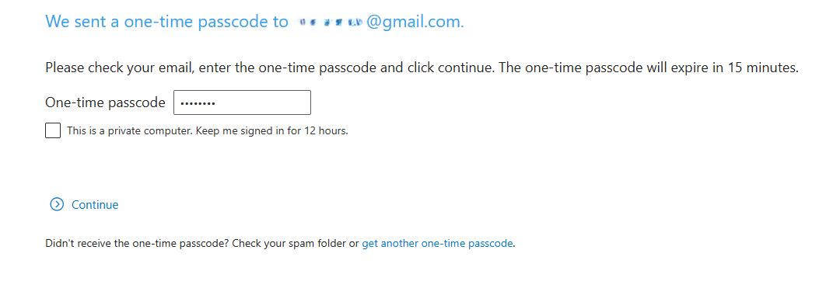Focus the One-time passcode input field

pos(242,102)
